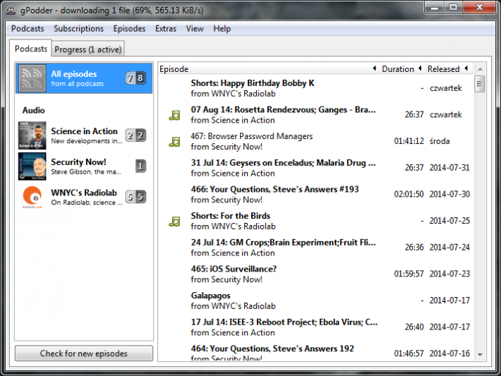Maximize the gPodder window
Image resolution: width=501 pixels, height=376 pixels.
pos(454,8)
